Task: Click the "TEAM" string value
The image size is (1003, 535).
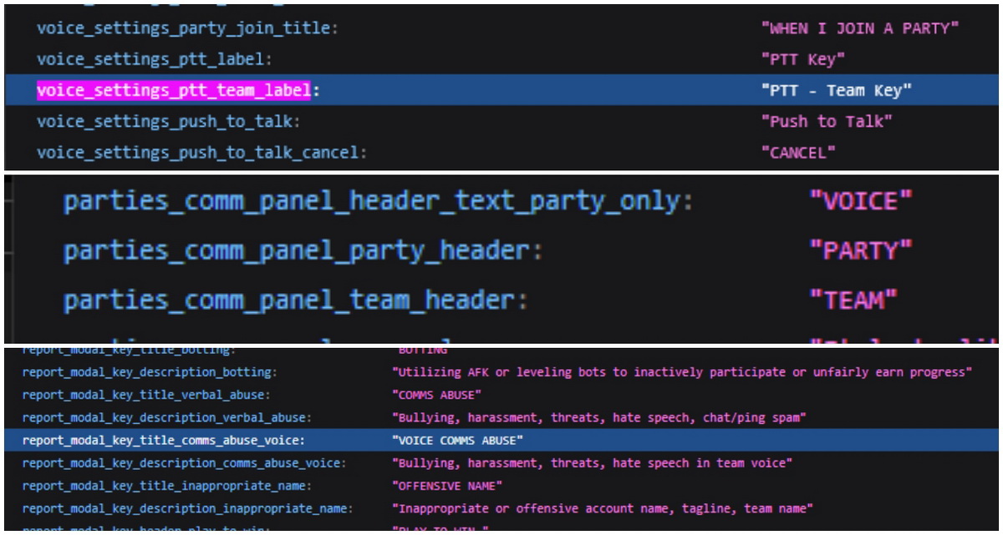Action: [x=854, y=299]
